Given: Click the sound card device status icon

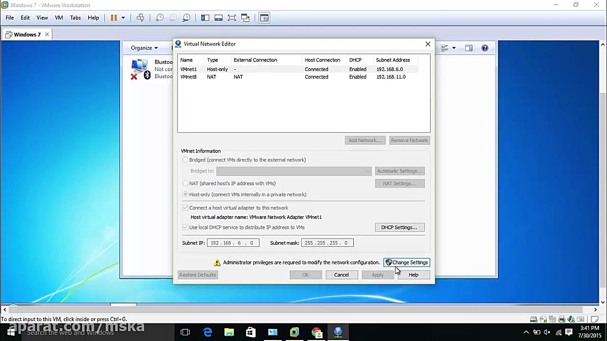Looking at the screenshot, I should tap(571, 319).
